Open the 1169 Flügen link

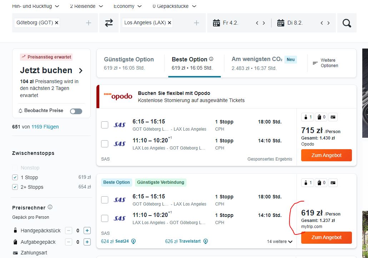click(45, 127)
